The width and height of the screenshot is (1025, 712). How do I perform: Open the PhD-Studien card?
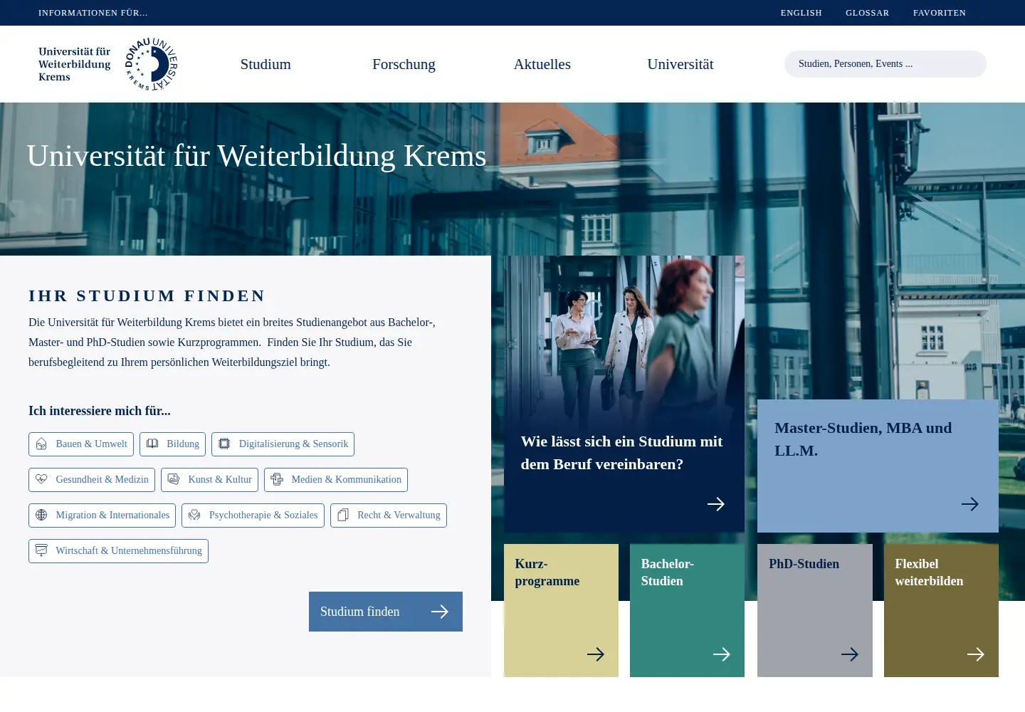pyautogui.click(x=815, y=610)
